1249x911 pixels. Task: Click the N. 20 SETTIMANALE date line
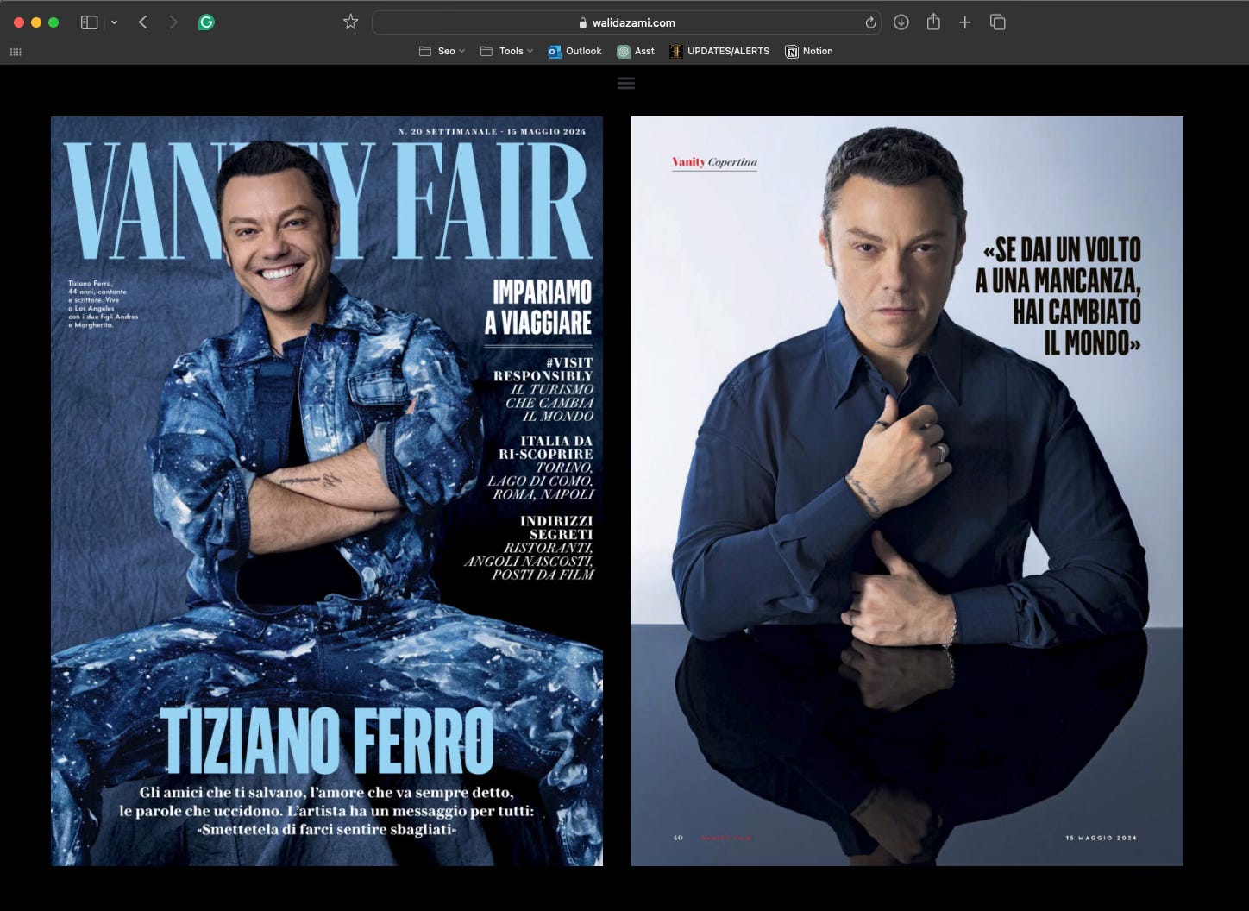point(492,132)
